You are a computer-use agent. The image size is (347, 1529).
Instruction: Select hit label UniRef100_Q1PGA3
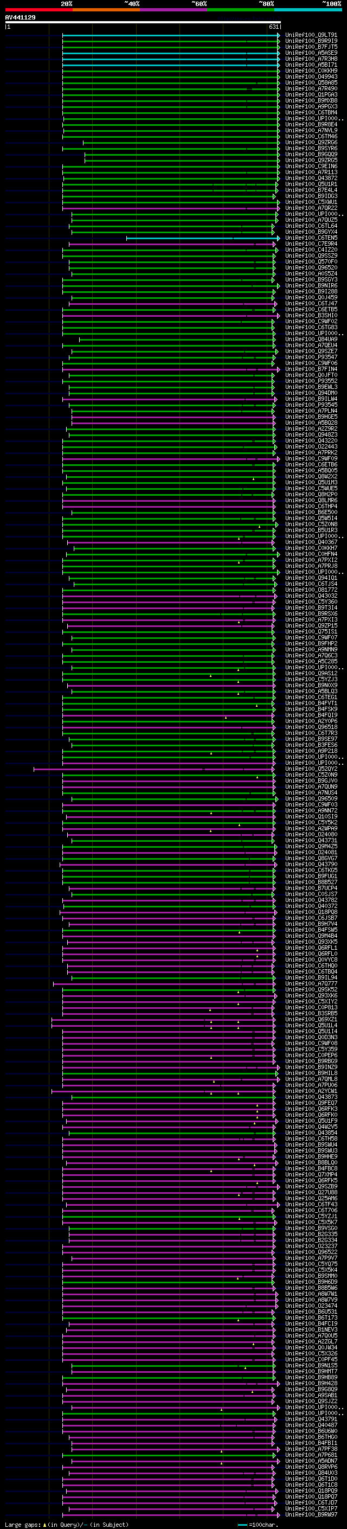pos(311,94)
